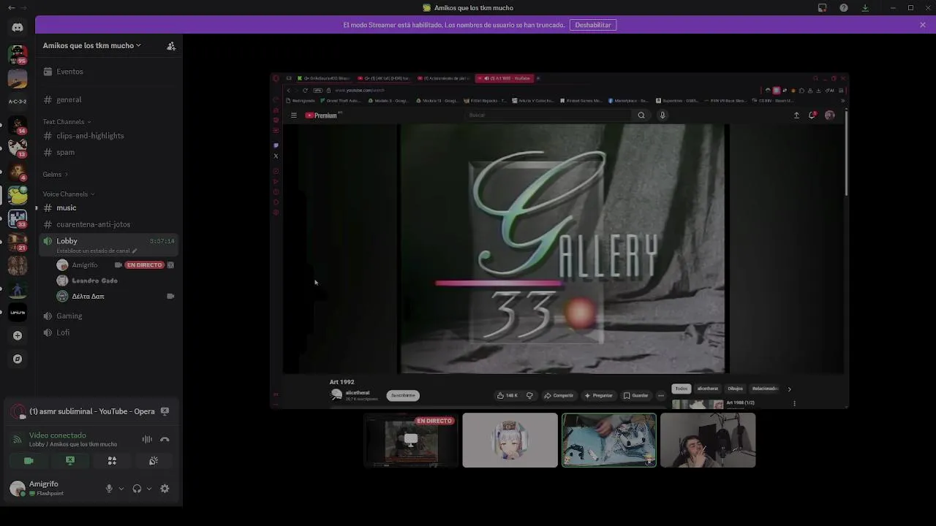
Task: Click the Add a Server plus icon
Action: coord(18,335)
